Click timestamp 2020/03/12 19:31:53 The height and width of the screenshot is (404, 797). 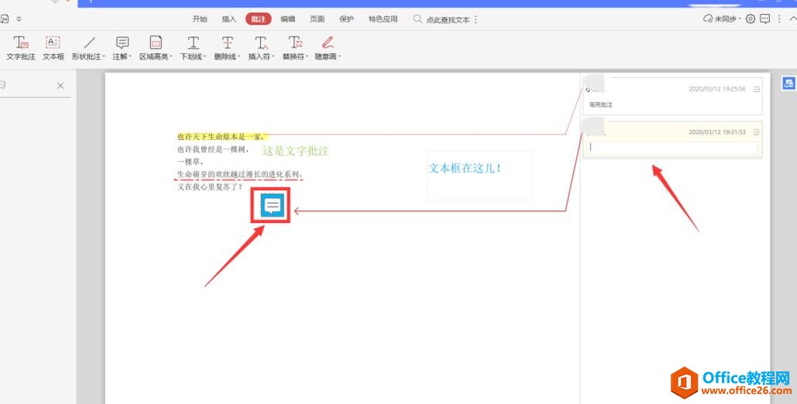pos(716,132)
